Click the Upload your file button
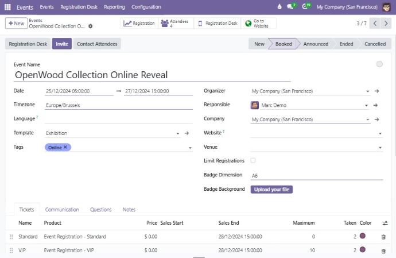Image resolution: width=396 pixels, height=258 pixels. coord(271,189)
